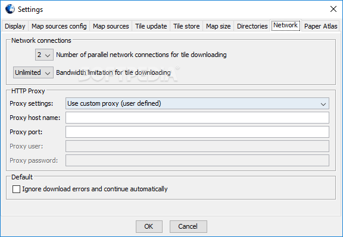The image size is (343, 237).
Task: Click the 'Proxy host name:' label
Action: 35,118
